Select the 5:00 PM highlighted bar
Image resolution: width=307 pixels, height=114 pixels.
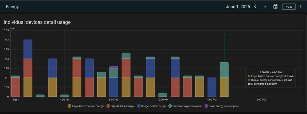pos(224,79)
